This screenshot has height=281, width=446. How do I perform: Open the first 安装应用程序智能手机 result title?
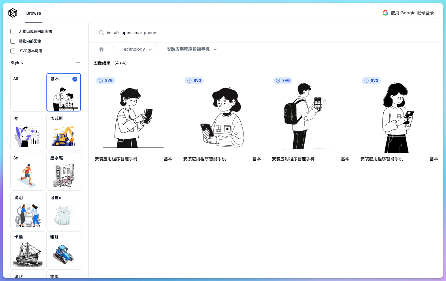pos(116,159)
